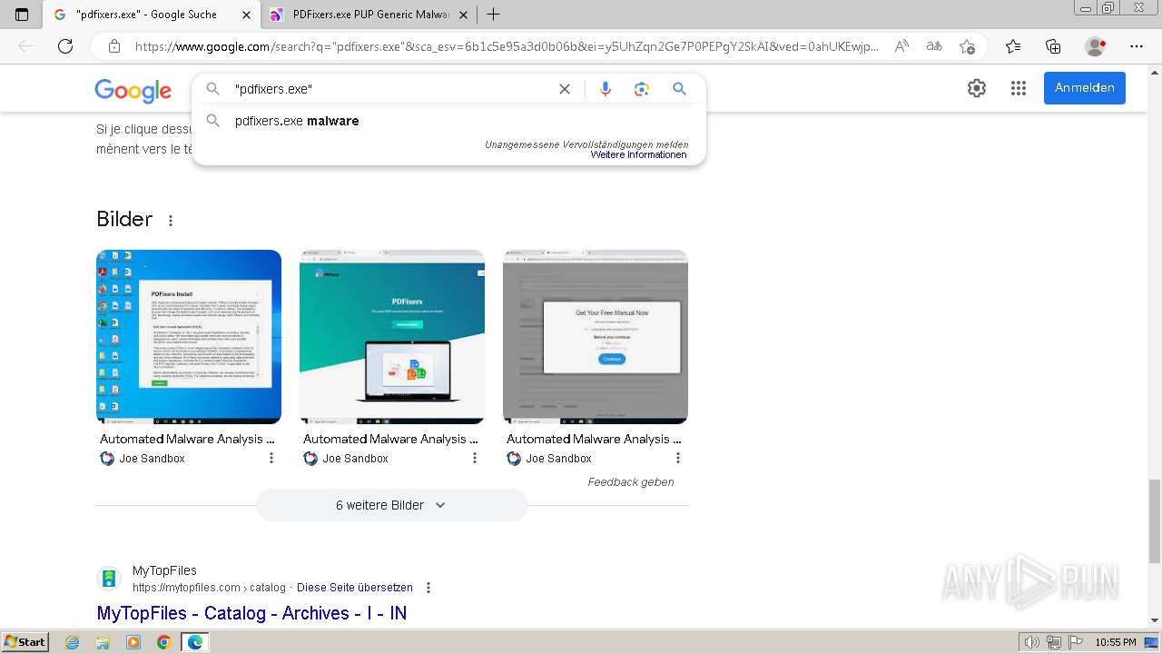Launch Chrome from taskbar

163,642
